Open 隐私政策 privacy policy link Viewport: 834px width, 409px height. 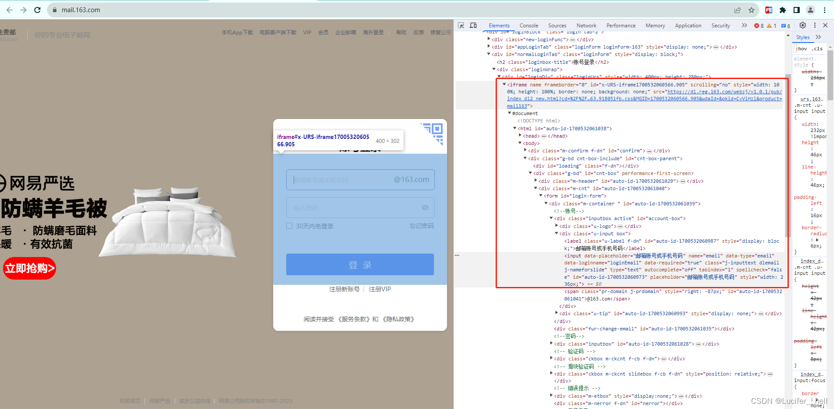399,319
